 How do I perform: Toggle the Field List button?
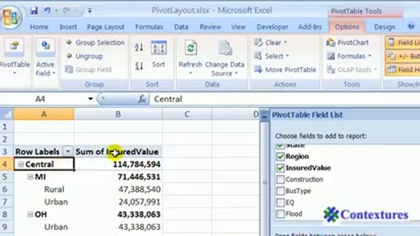point(403,43)
